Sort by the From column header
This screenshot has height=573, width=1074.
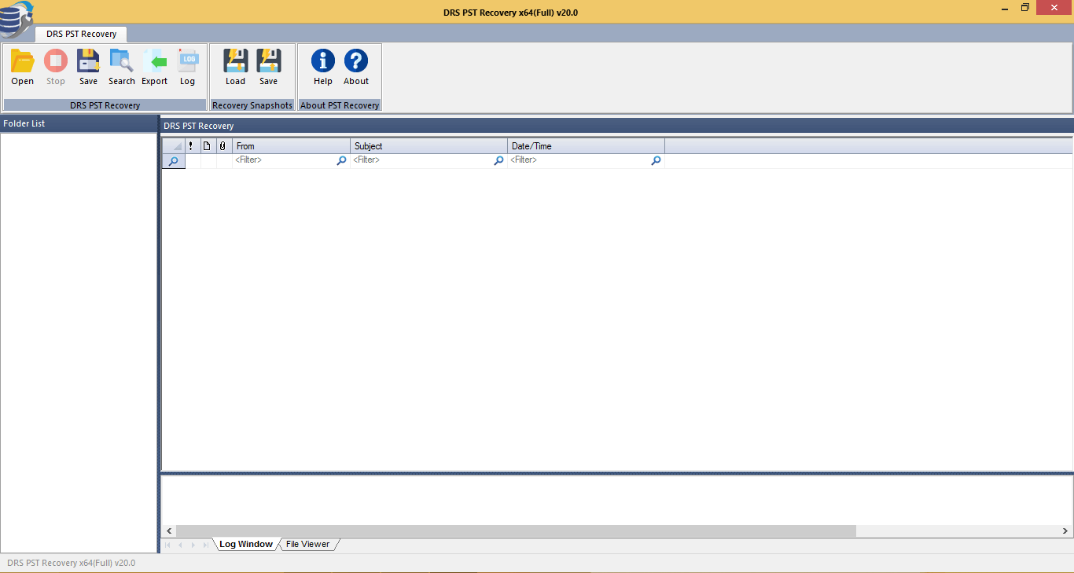point(291,146)
